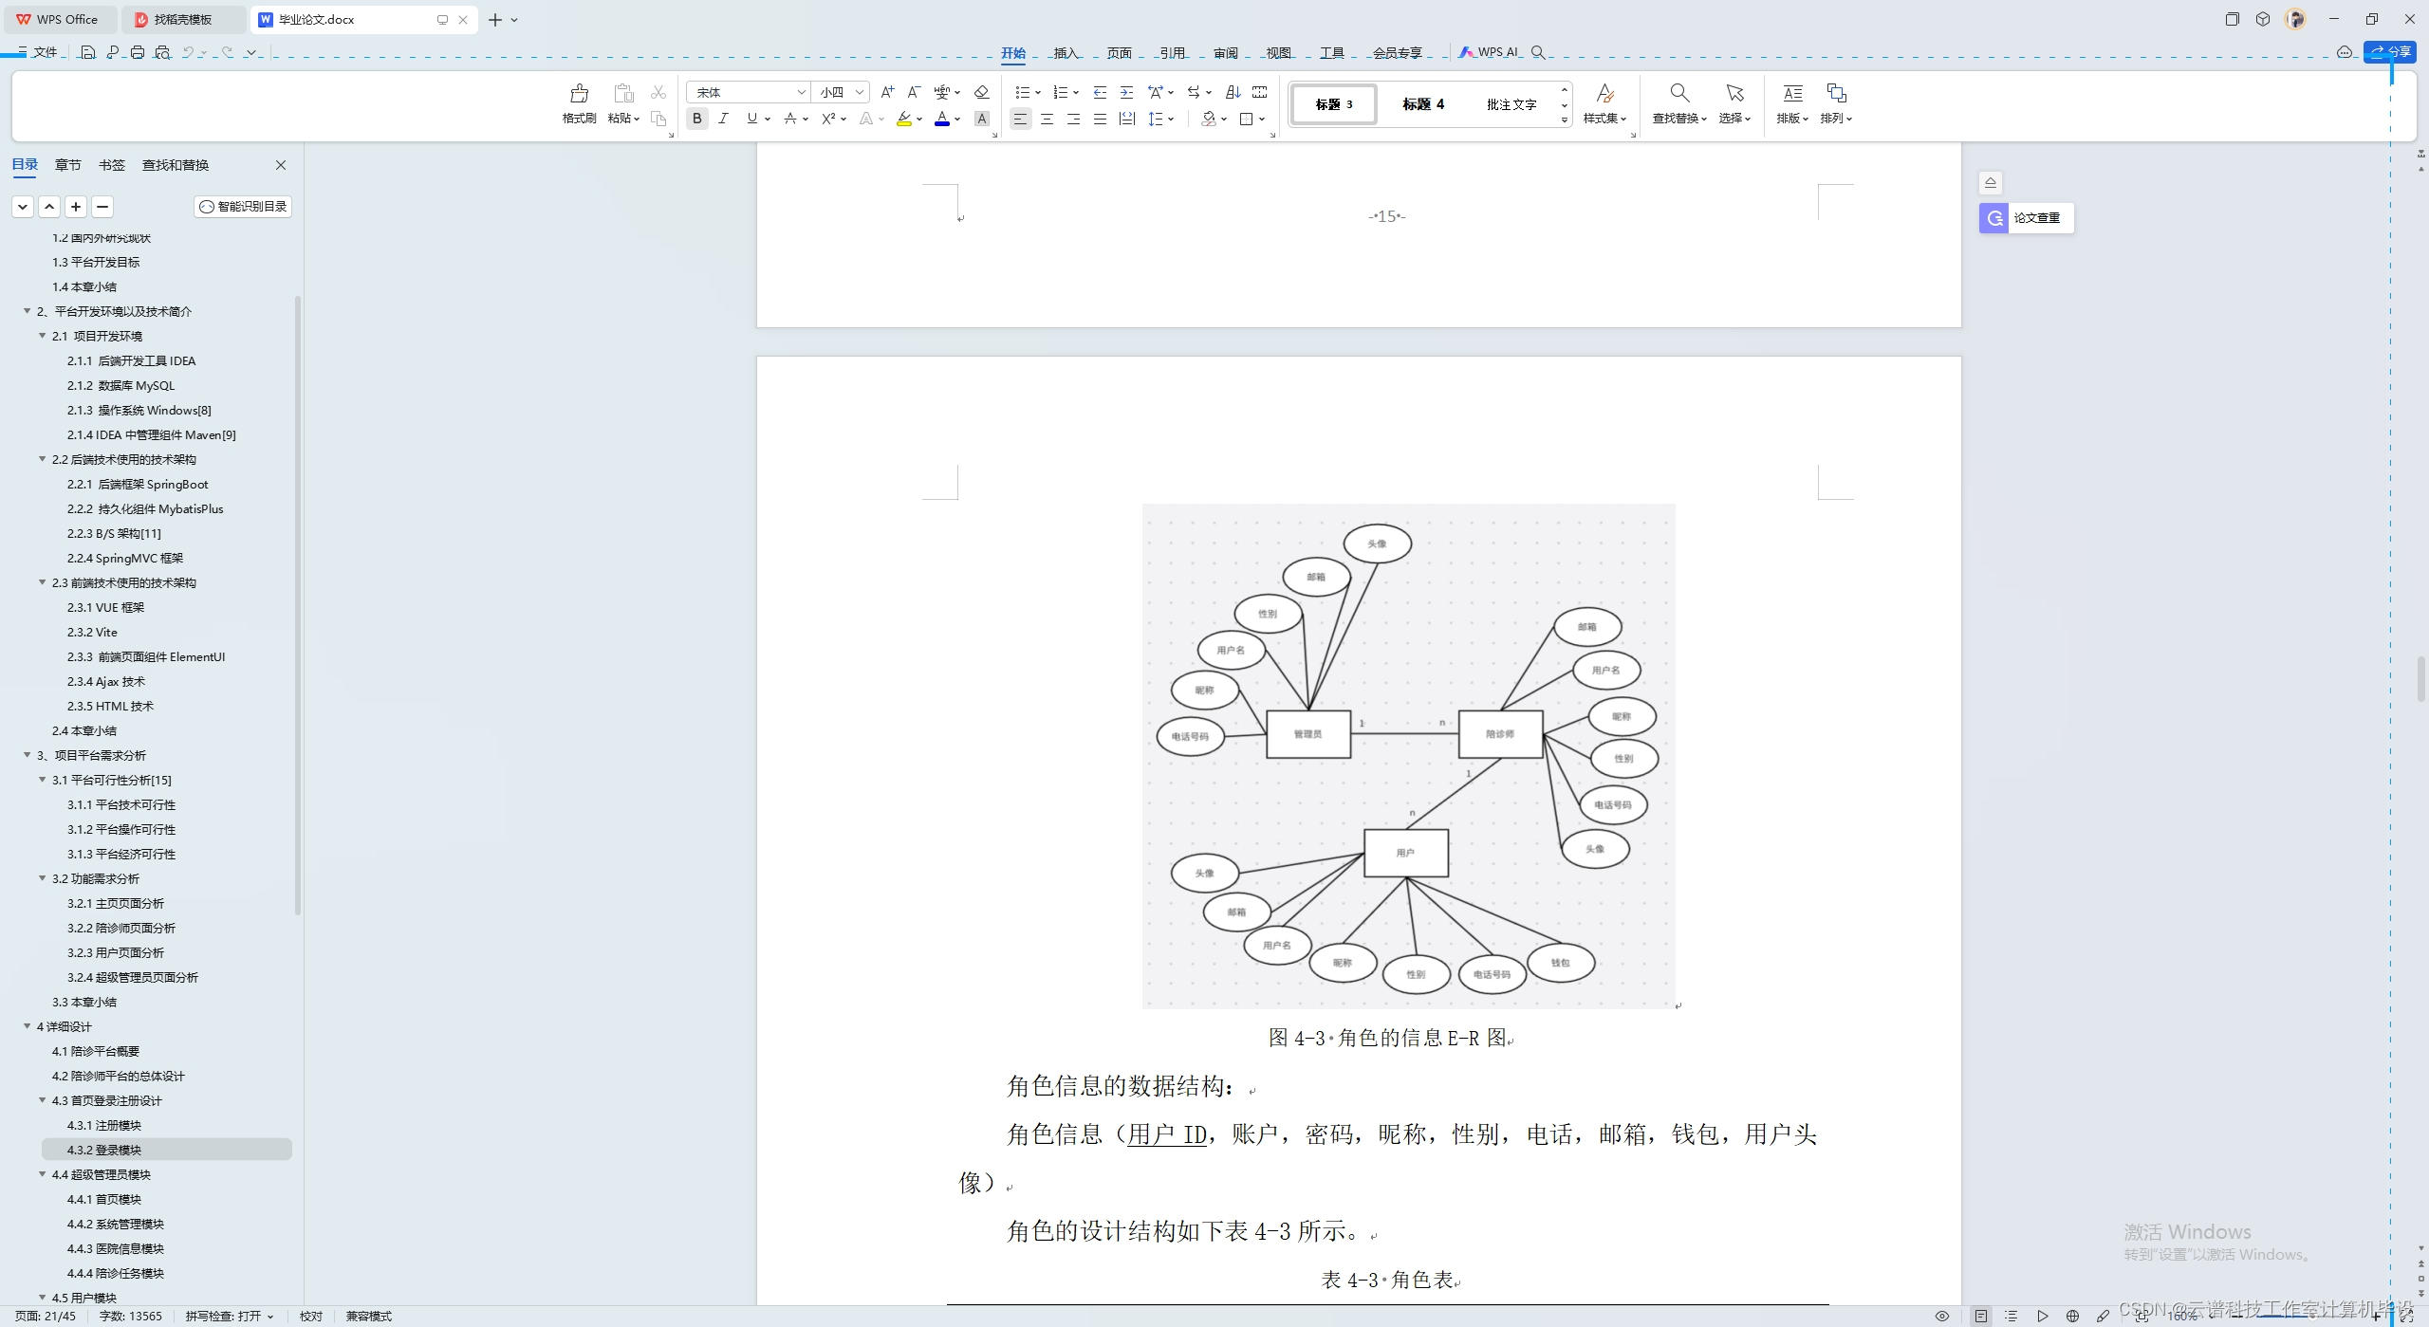2429x1327 pixels.
Task: Open the 小四 font size dropdown
Action: [x=860, y=92]
